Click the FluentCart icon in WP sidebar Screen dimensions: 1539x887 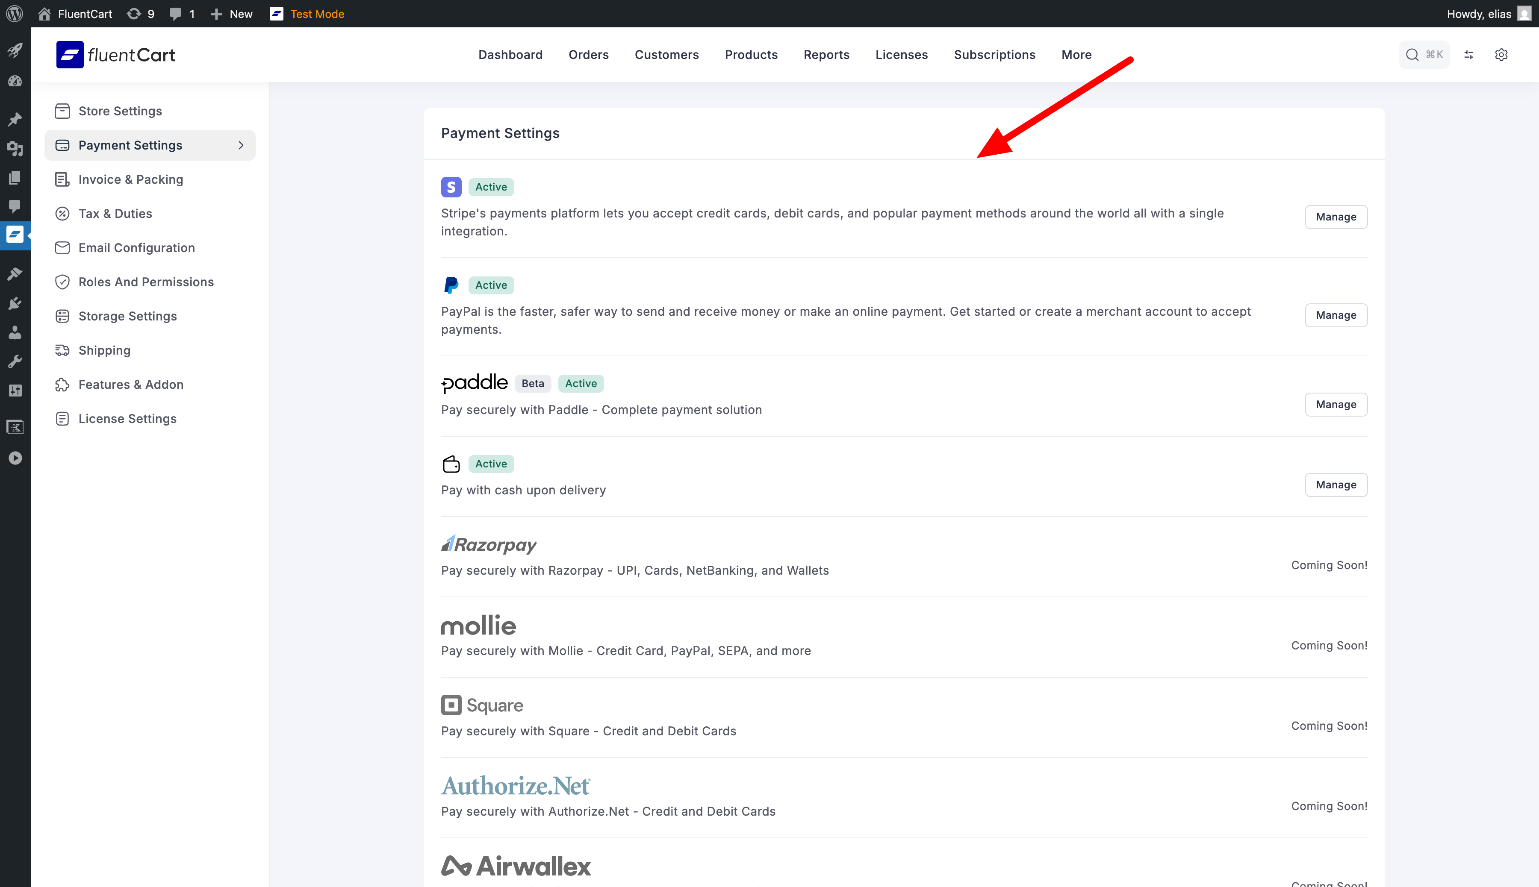click(x=15, y=235)
